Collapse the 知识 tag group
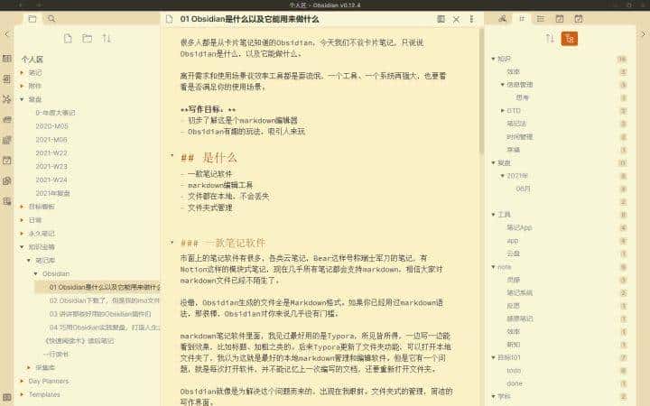The image size is (650, 406). pos(493,59)
